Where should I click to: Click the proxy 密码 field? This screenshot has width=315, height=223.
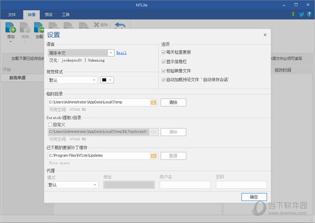pos(241,185)
